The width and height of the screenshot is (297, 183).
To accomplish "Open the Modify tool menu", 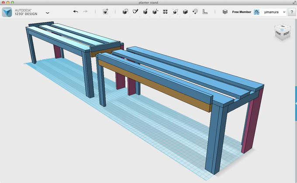I will click(x=155, y=12).
